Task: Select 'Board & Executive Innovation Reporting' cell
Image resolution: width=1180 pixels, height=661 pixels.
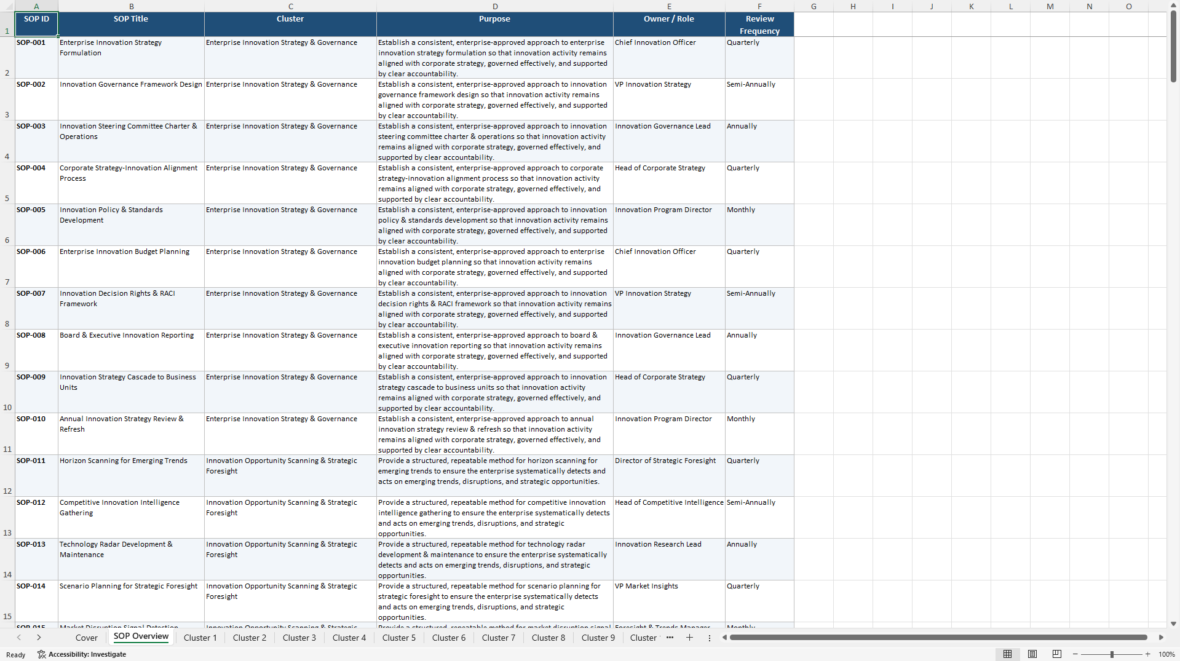Action: click(131, 350)
